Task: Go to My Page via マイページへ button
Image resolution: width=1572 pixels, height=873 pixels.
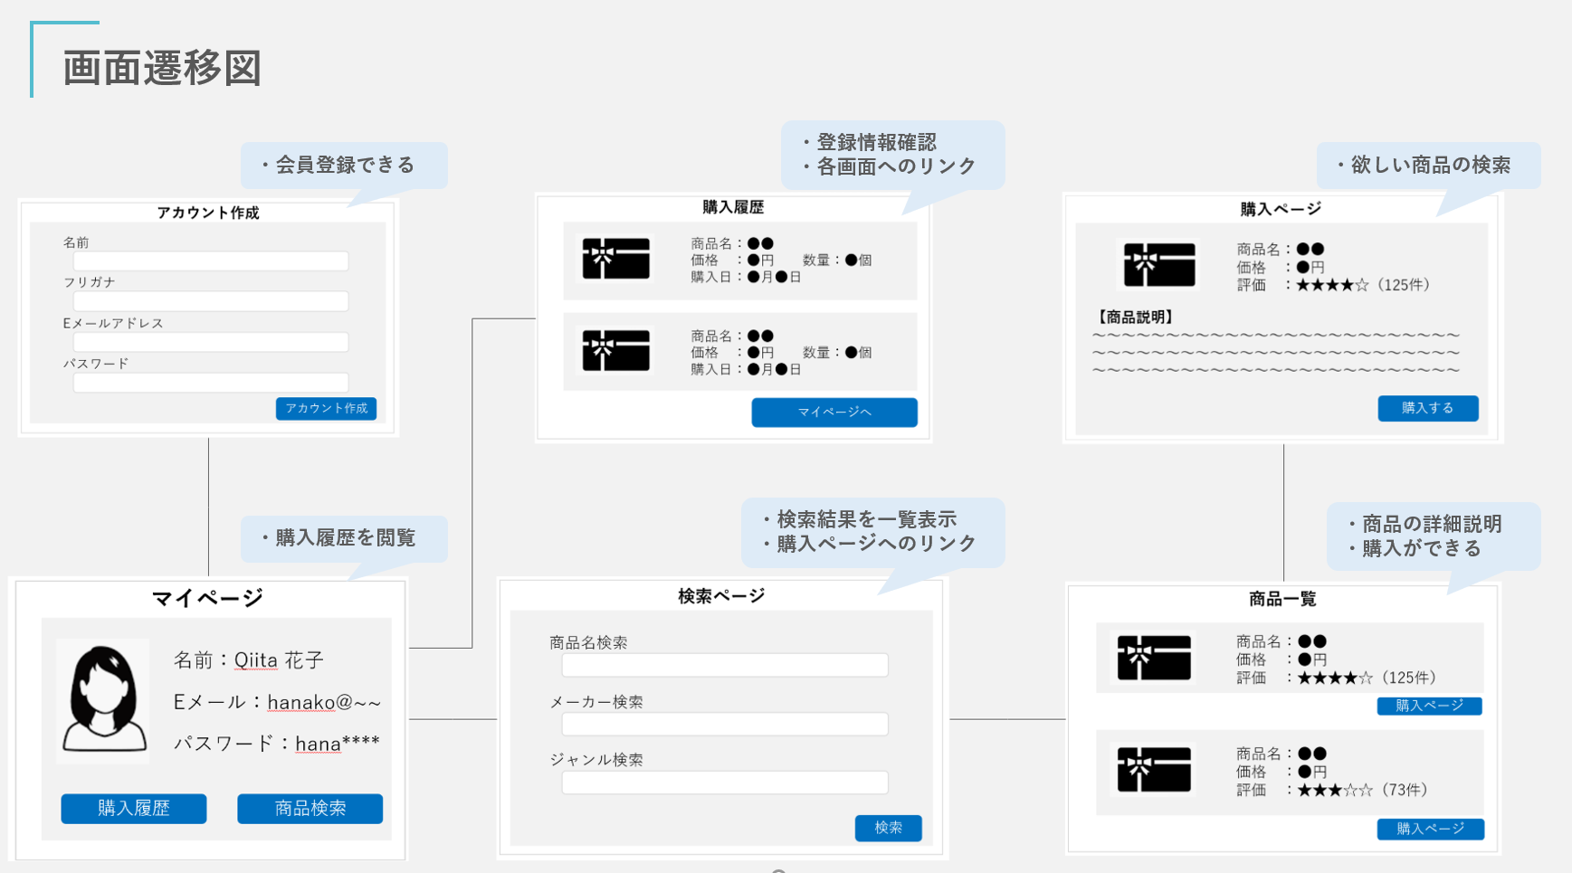Action: [x=834, y=413]
